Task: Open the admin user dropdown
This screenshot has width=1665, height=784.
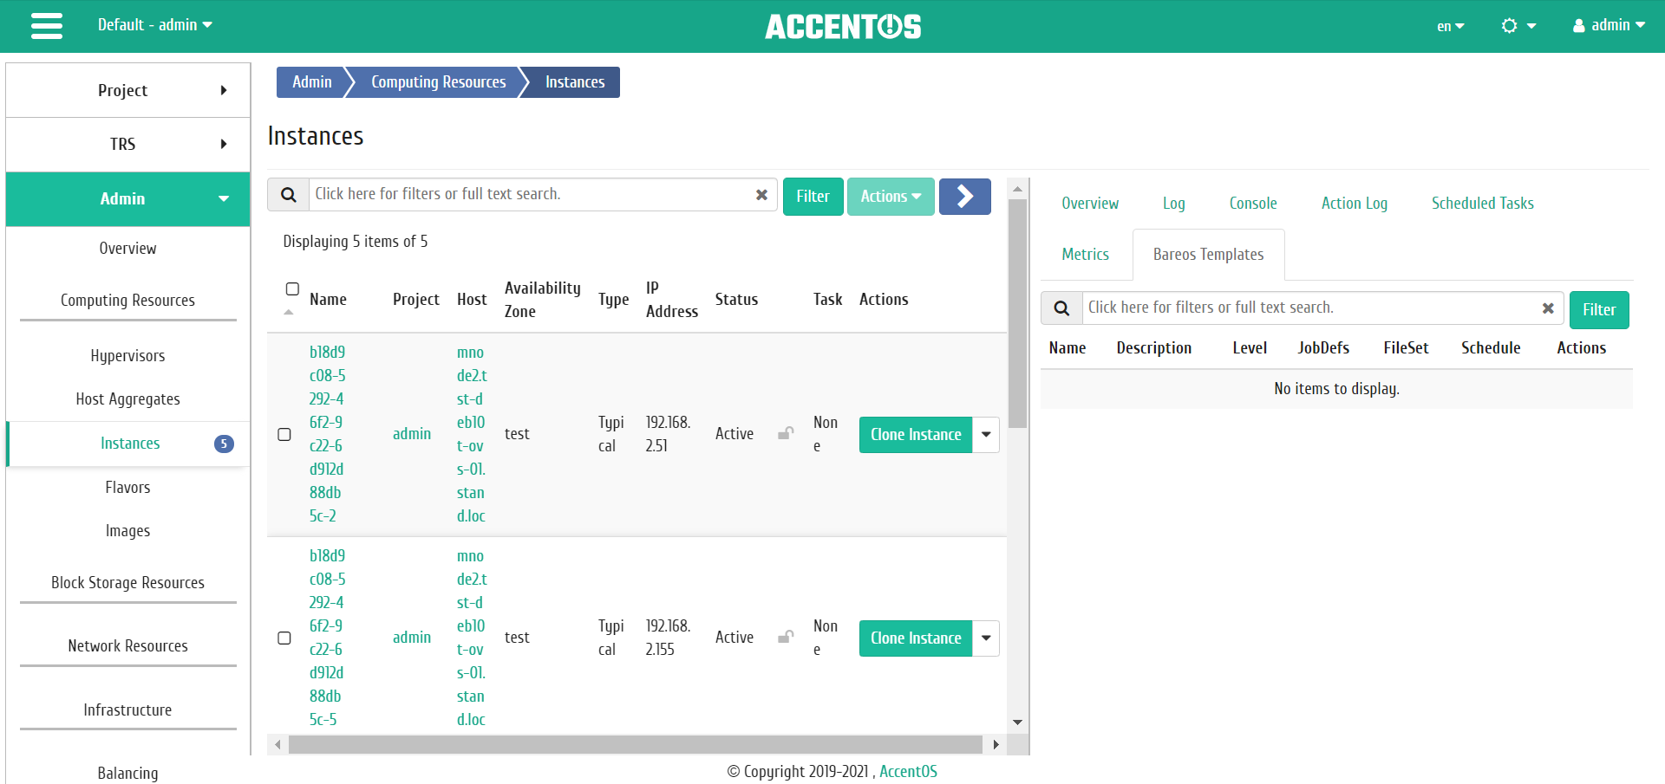Action: coord(1609,26)
